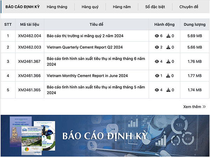210x157 pixels.
Task: Click the Báo cáo định kỳ banner image
Action: coord(105,136)
